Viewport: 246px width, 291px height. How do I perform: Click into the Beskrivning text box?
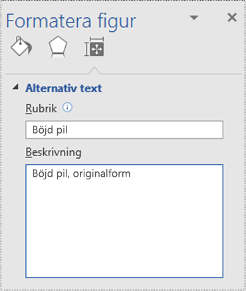coord(124,221)
